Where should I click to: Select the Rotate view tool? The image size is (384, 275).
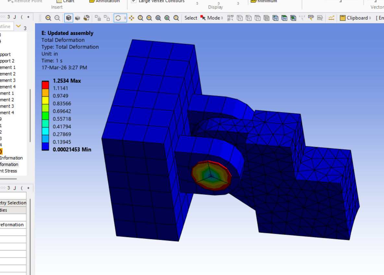tap(118, 18)
